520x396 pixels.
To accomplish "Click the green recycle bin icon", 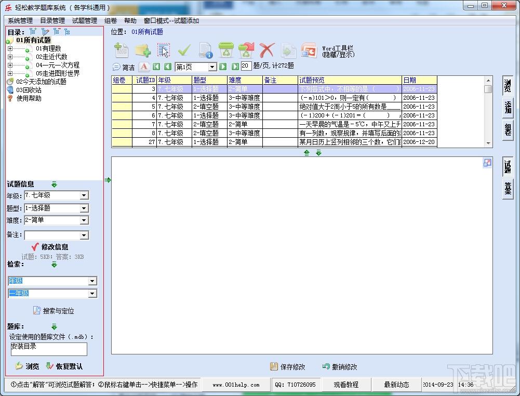I will (x=226, y=51).
